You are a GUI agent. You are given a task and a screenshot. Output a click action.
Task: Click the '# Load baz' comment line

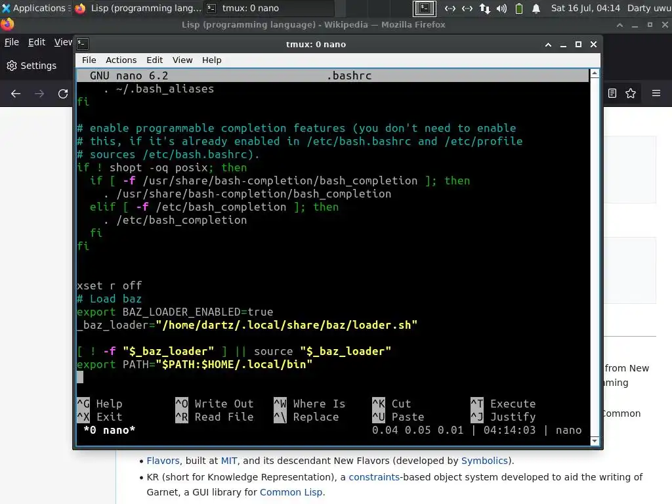(110, 299)
